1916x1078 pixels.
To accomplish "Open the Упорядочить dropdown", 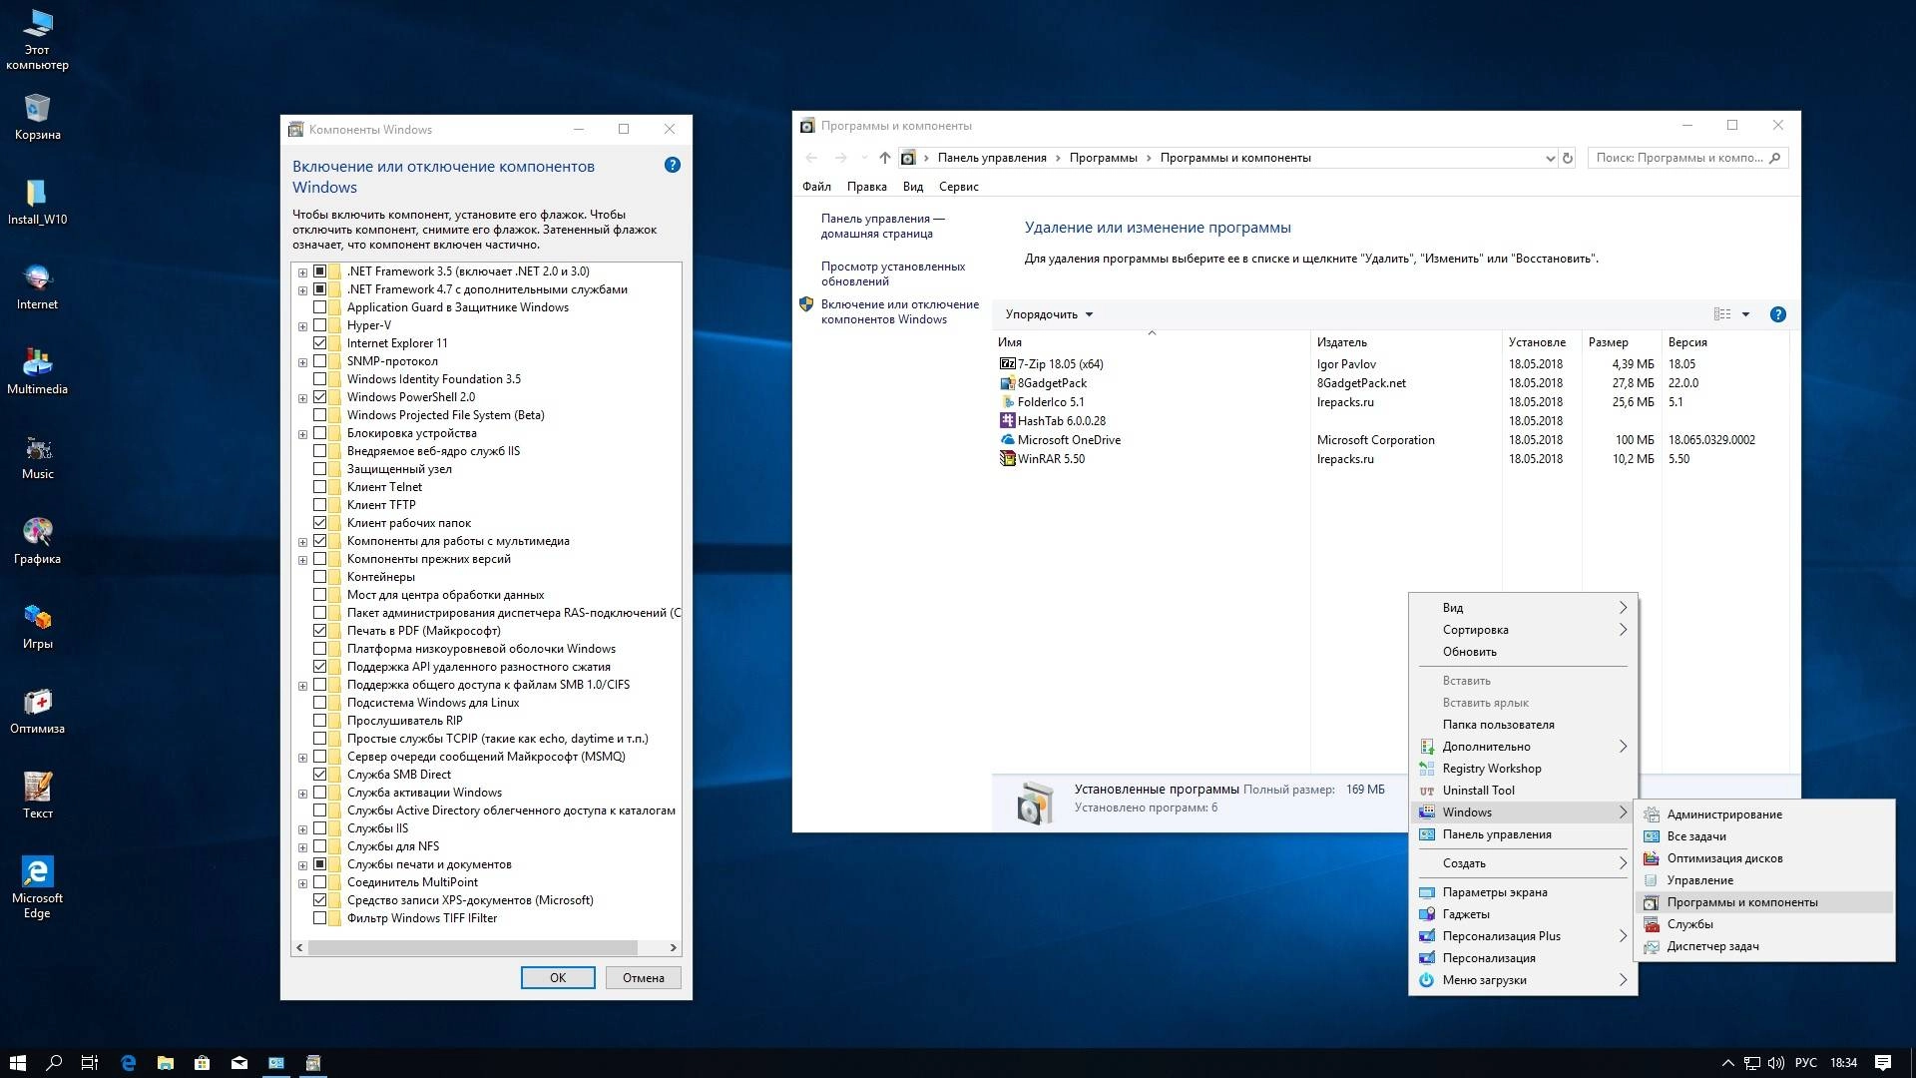I will [1049, 314].
